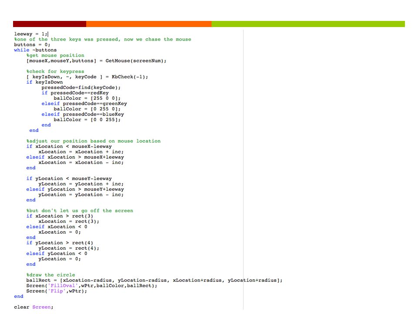Click 'if yLocation > rect(4)' line
The image size is (418, 314).
click(x=60, y=242)
